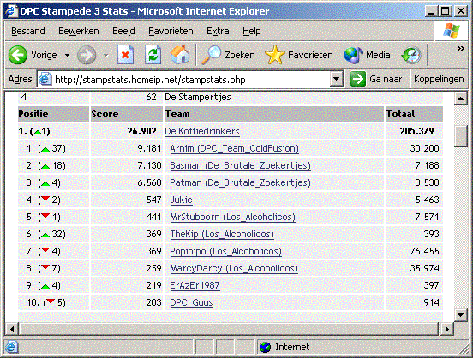
Task: Open Arnim (DPC_Team_ColdFusion) link
Action: (235, 148)
